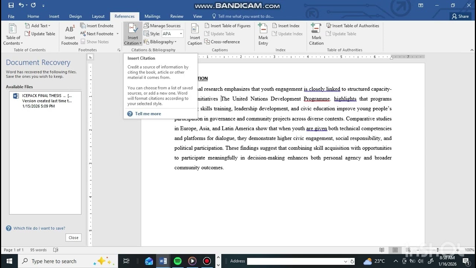Undo the last action
Screen dimensions: 476x268
[21, 5]
